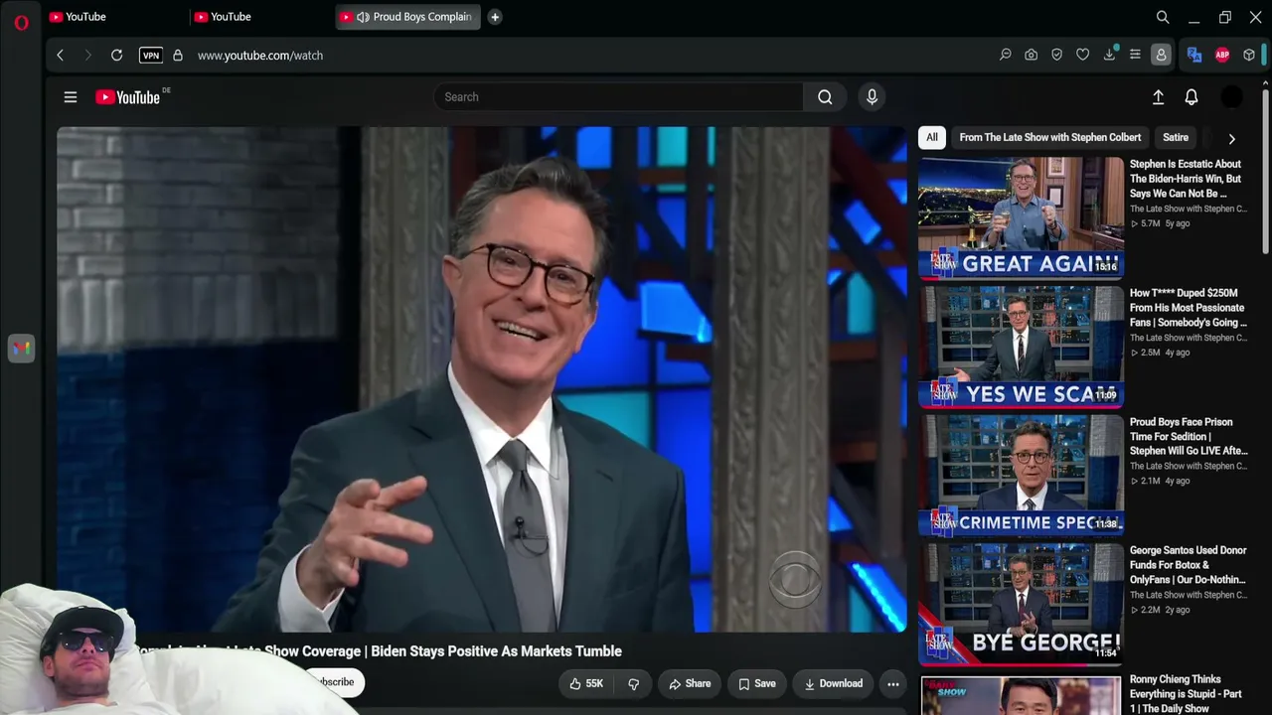This screenshot has width=1272, height=715.
Task: Open the colorful sidebar app icon
Action: click(x=21, y=349)
